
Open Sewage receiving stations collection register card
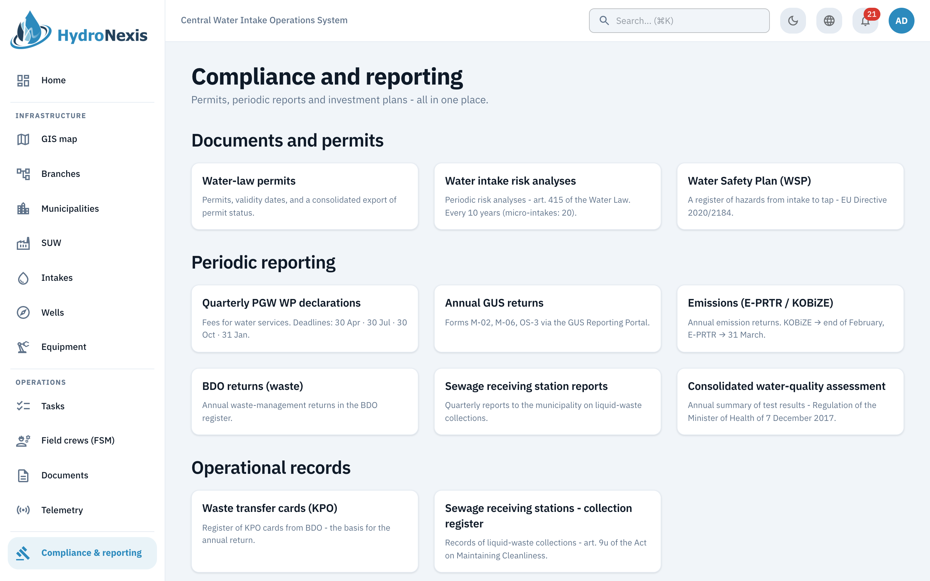point(547,531)
